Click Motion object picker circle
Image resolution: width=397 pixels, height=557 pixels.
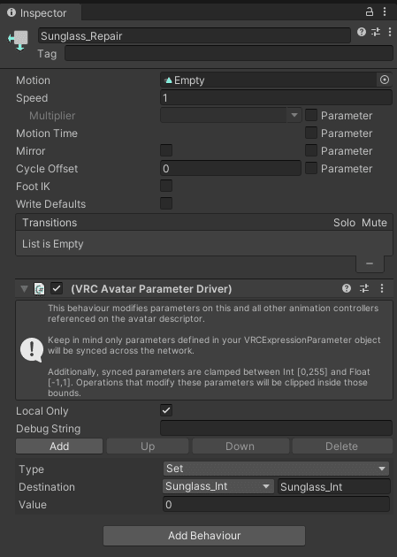(x=385, y=80)
